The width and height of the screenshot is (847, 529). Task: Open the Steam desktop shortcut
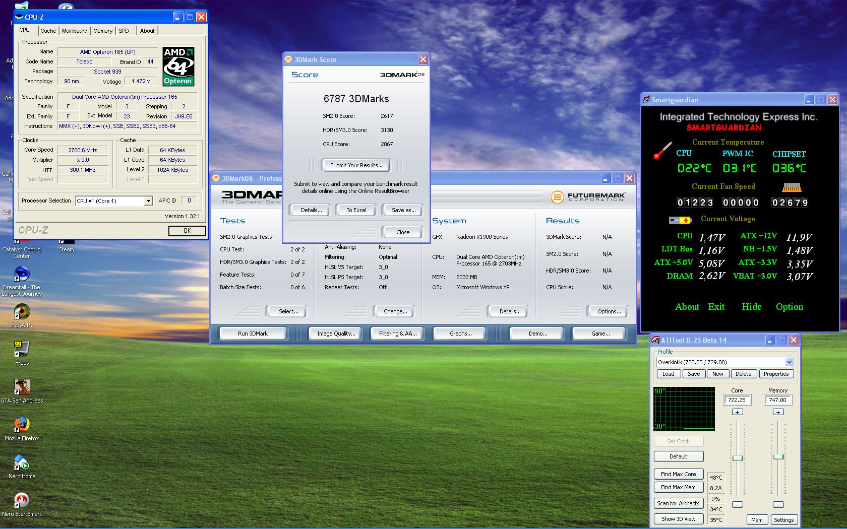(66, 246)
